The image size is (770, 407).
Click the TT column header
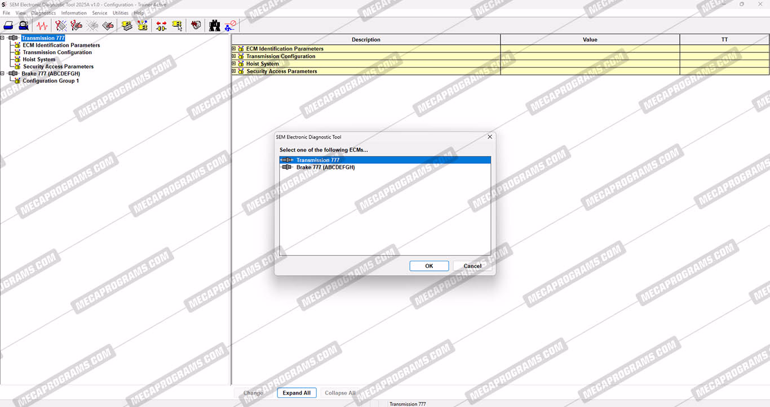point(724,39)
